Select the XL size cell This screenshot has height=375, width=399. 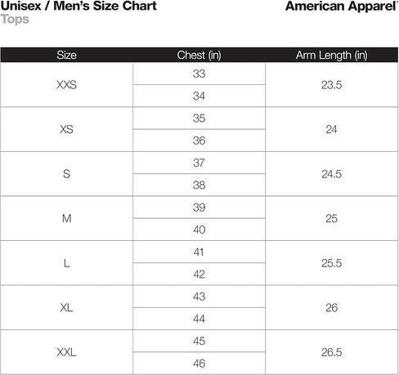tap(66, 308)
